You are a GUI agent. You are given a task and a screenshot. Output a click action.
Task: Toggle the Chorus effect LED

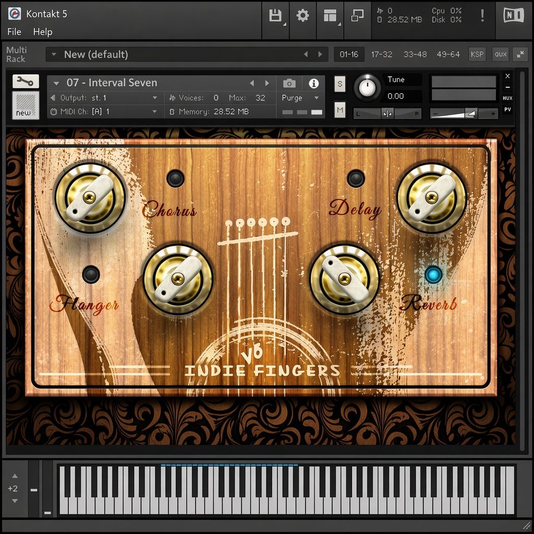coord(175,178)
